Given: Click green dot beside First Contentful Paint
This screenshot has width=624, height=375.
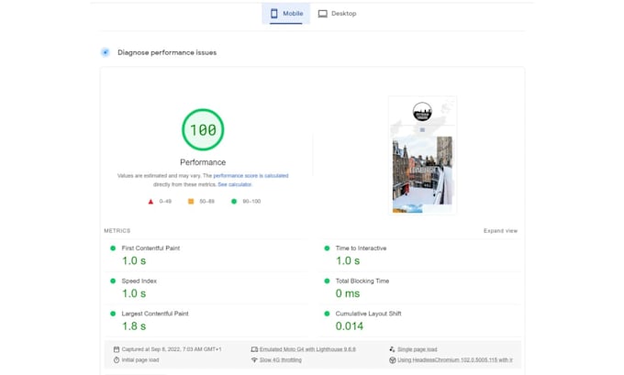Looking at the screenshot, I should 113,248.
